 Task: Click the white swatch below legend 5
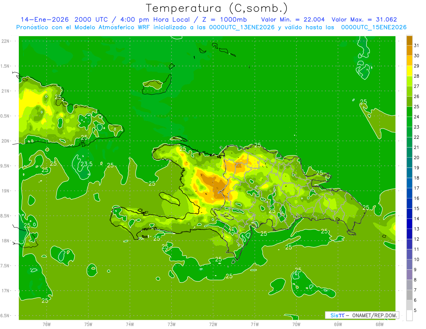(409, 316)
